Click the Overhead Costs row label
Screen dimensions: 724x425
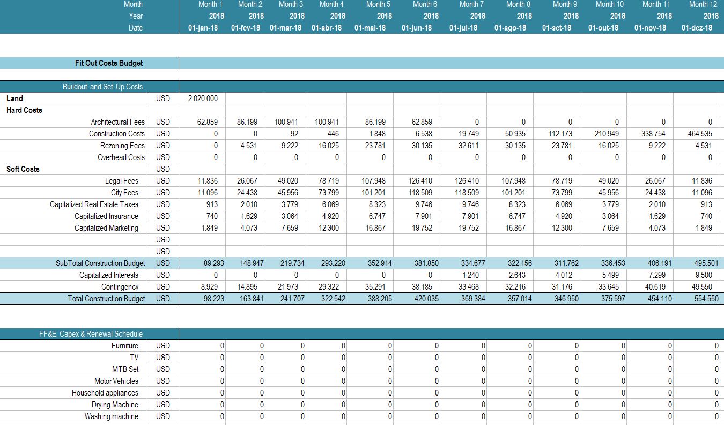[121, 157]
